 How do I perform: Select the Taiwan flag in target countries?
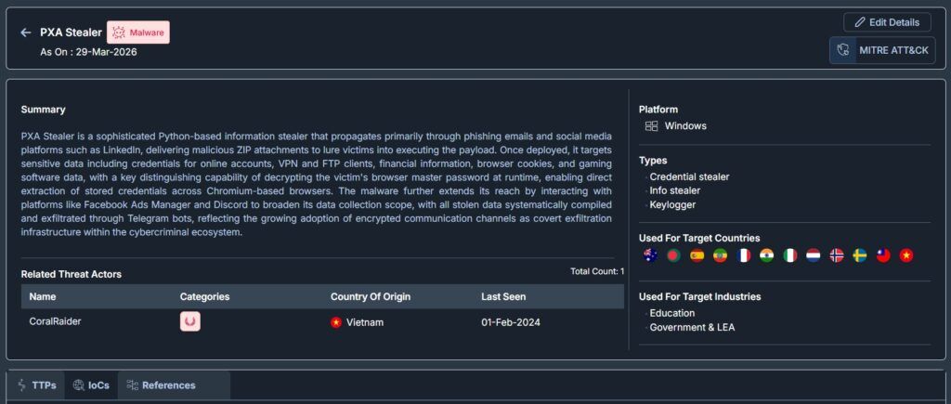coord(883,255)
